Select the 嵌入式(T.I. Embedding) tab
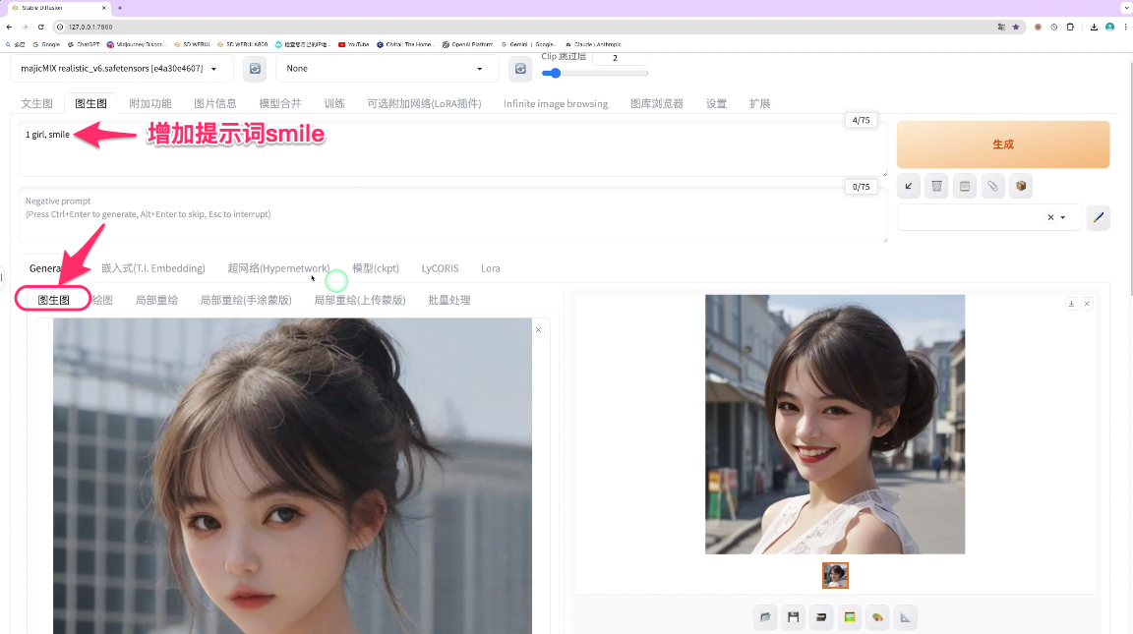This screenshot has width=1133, height=634. [153, 268]
